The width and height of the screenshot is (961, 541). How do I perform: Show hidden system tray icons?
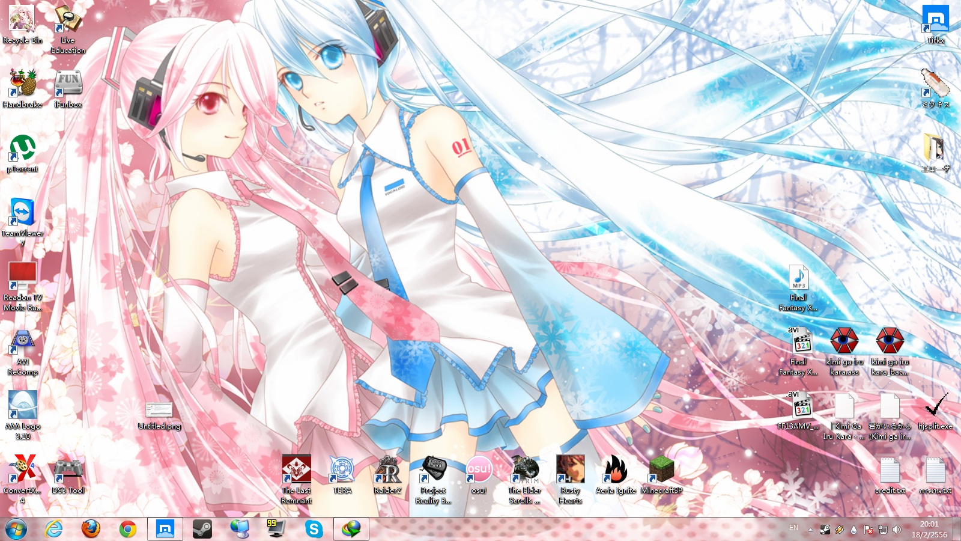pyautogui.click(x=810, y=530)
